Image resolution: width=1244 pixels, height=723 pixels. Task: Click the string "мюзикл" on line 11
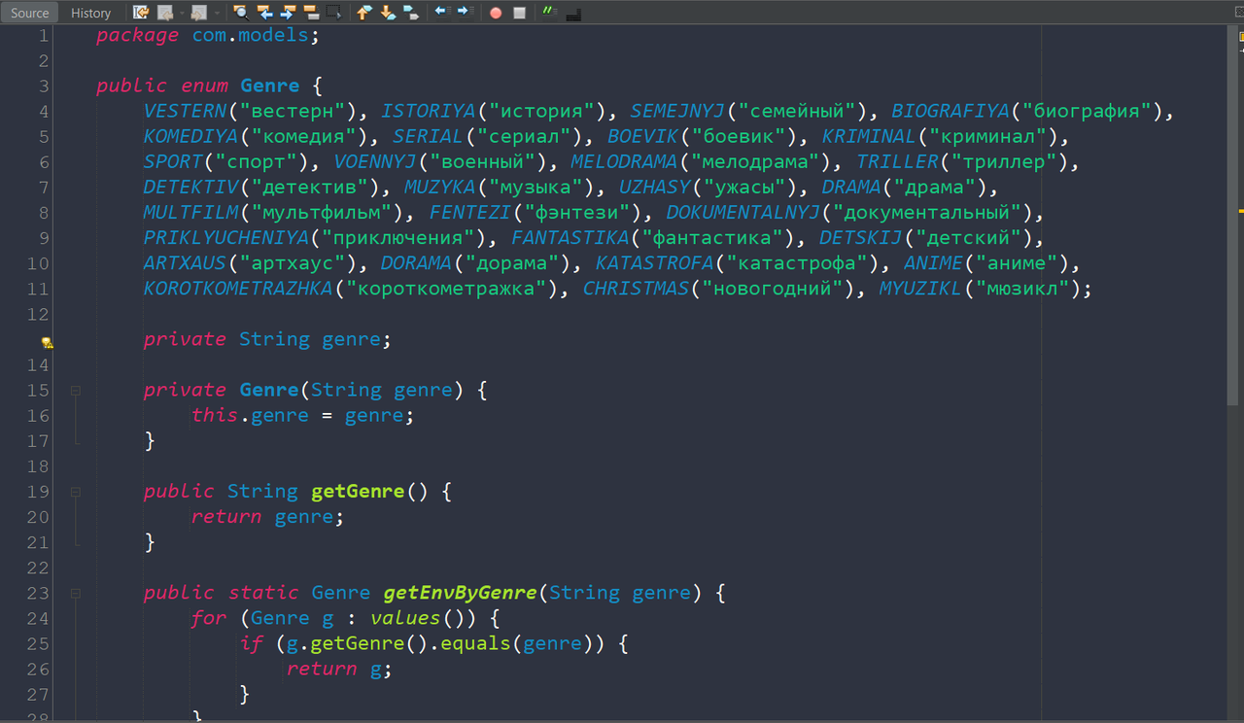click(x=1023, y=288)
